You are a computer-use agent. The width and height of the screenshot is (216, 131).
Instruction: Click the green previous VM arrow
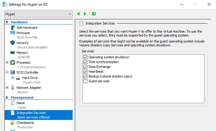pyautogui.click(x=79, y=14)
